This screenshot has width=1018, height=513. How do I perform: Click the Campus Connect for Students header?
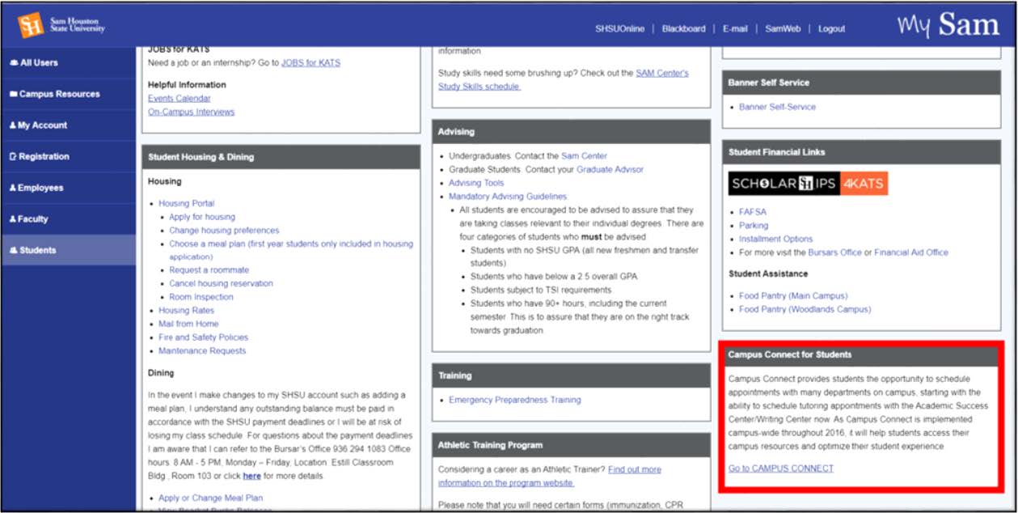(861, 354)
